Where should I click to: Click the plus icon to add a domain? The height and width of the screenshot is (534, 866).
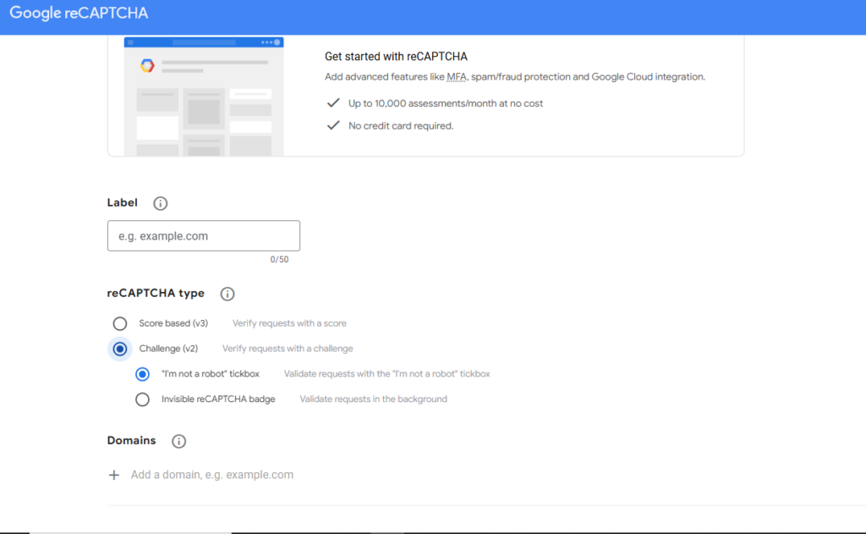tap(114, 475)
